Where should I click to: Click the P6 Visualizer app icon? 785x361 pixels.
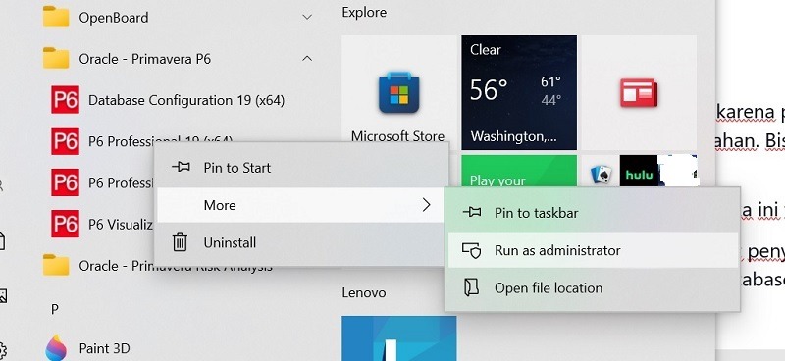click(65, 224)
